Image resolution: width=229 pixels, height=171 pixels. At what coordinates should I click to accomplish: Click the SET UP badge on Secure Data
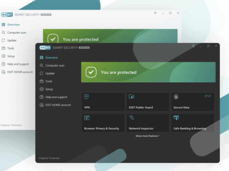point(208,96)
